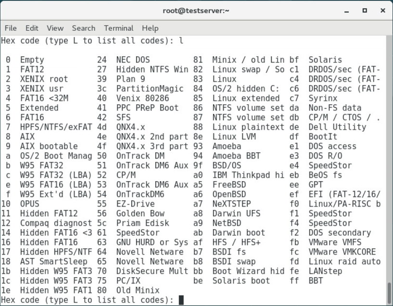Click the 'Priam Edisk' entry
Viewport: 393px width, 306px height.
pos(143,223)
